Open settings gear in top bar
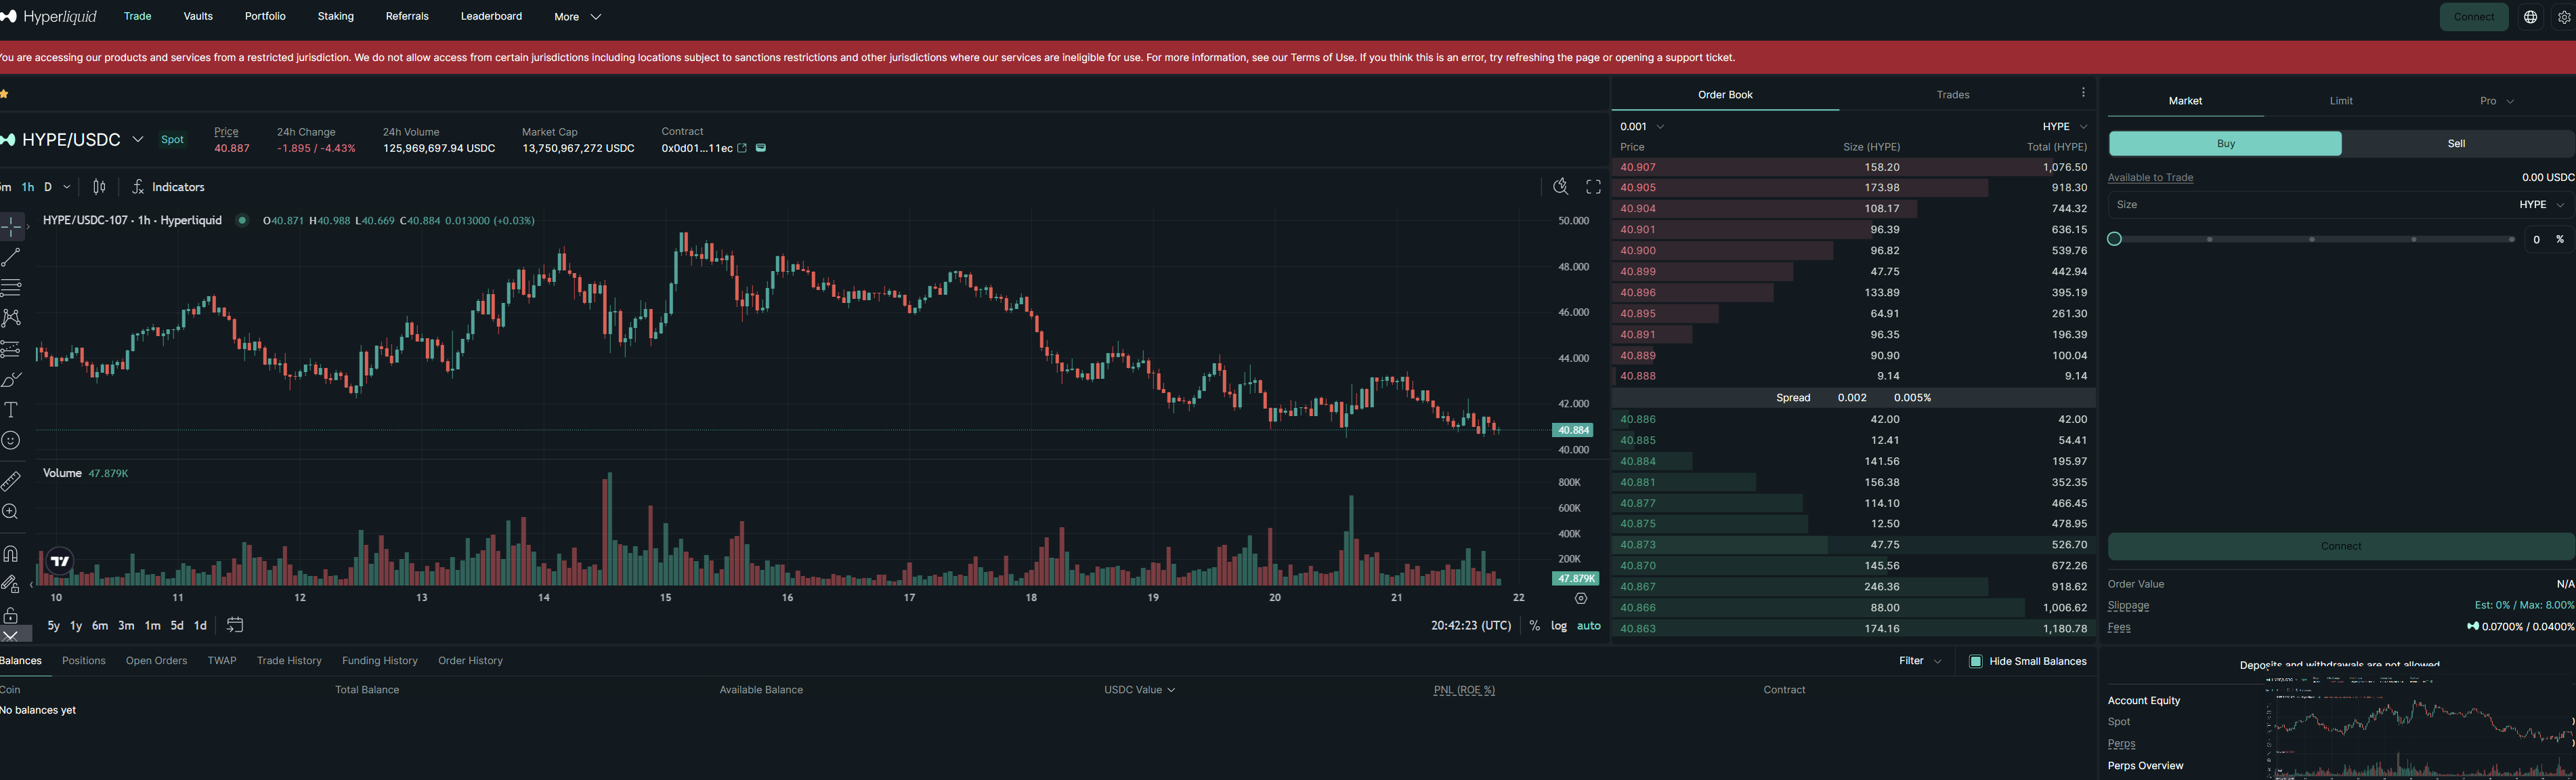2576x780 pixels. point(2564,17)
